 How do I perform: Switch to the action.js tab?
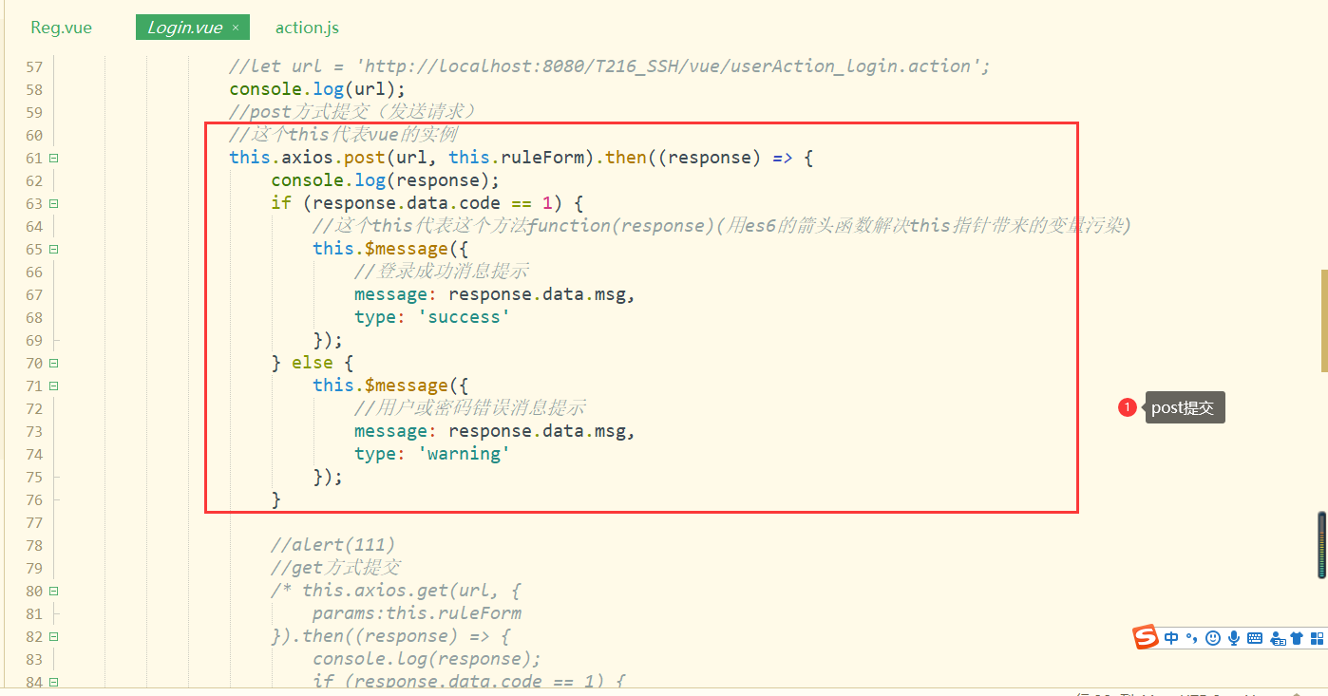pyautogui.click(x=307, y=28)
